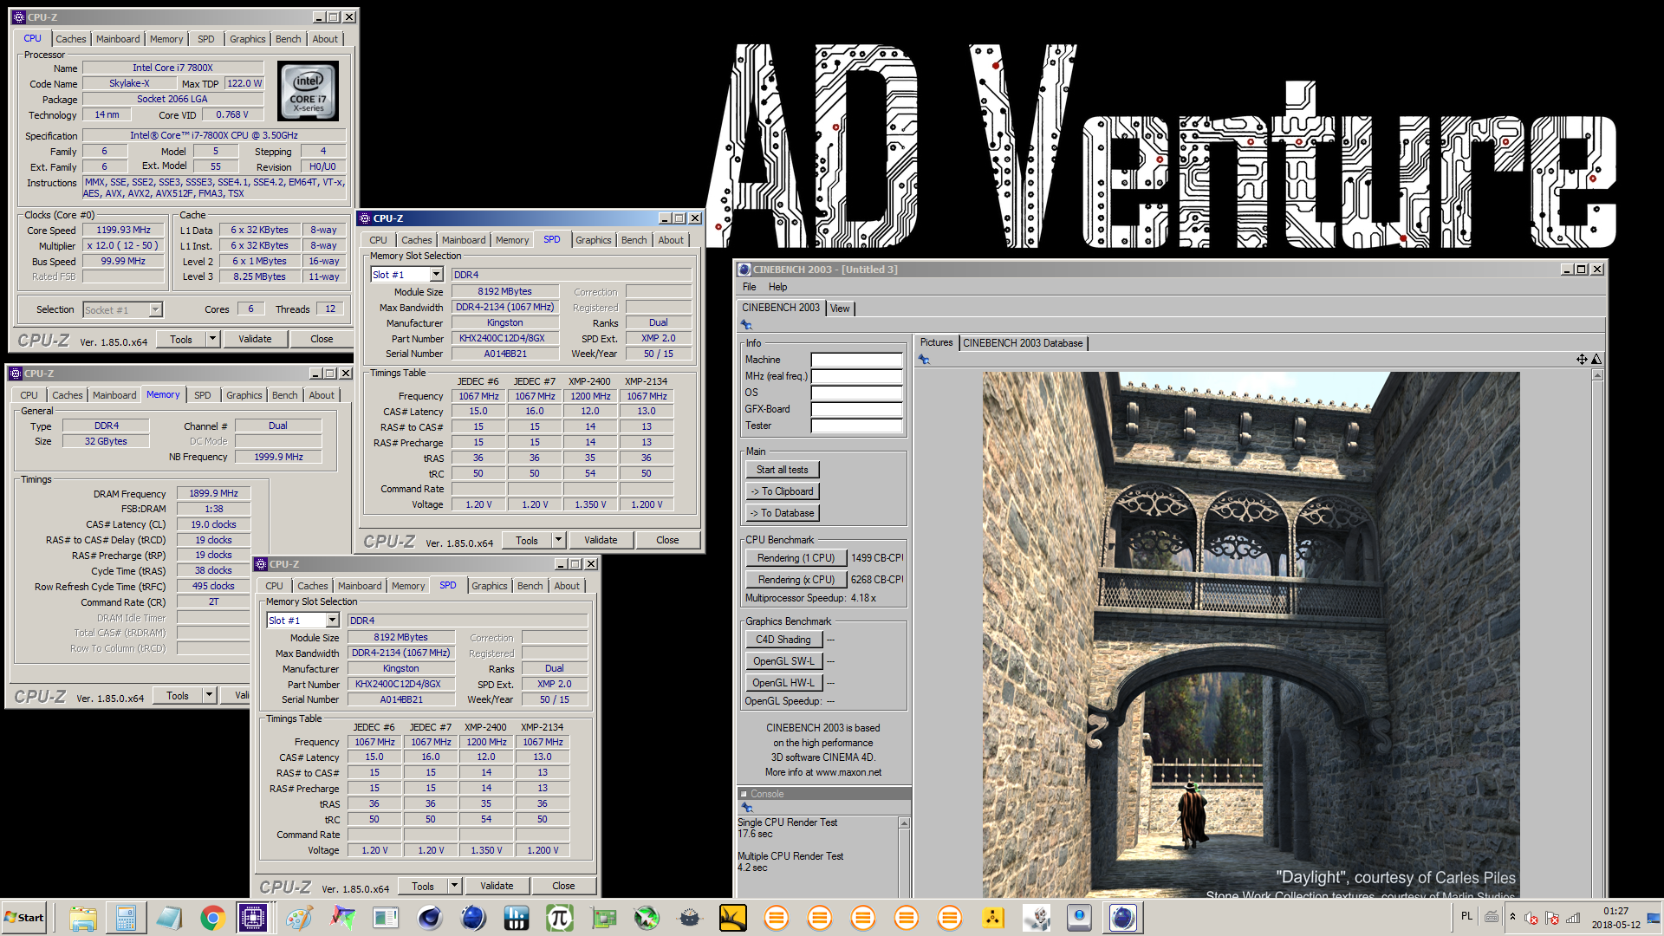Click the Machine input field
This screenshot has height=936, width=1664.
856,360
